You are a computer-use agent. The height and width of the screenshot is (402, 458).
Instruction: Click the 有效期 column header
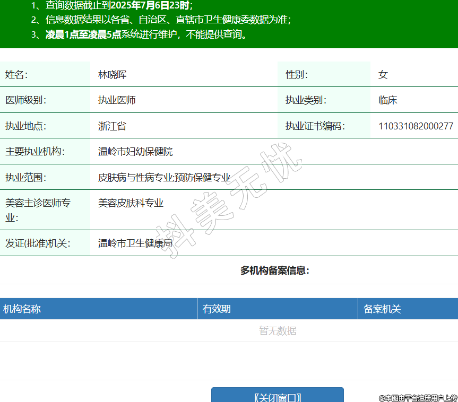click(217, 309)
